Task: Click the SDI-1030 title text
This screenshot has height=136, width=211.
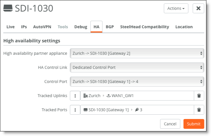Action: (34, 8)
